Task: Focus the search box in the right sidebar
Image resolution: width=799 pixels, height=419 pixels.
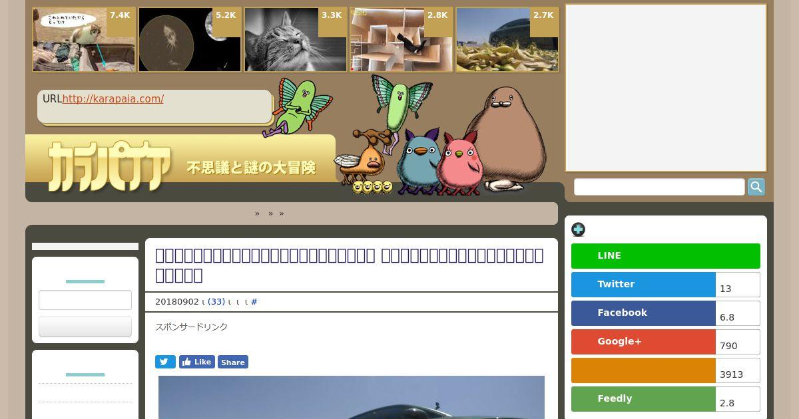Action: [x=659, y=187]
